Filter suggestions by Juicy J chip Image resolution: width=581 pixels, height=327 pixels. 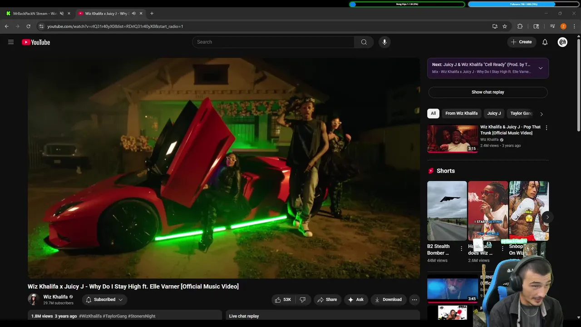[x=494, y=113]
